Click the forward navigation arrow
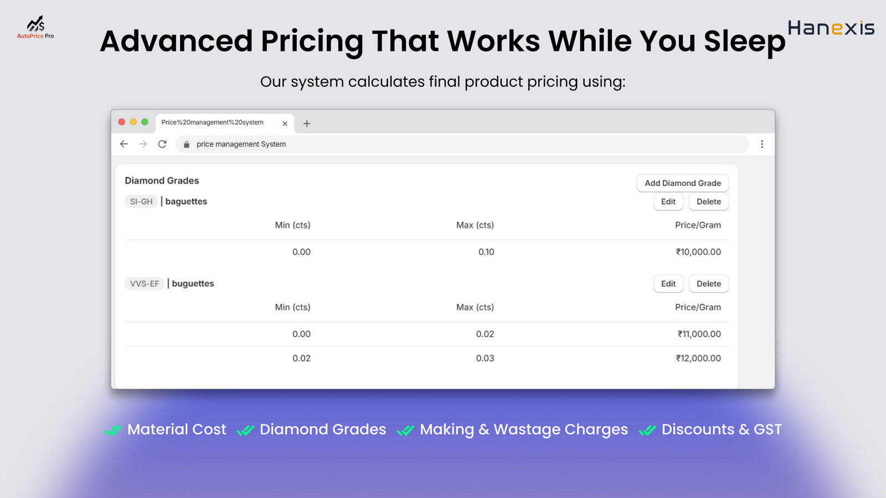This screenshot has width=886, height=498. point(143,144)
